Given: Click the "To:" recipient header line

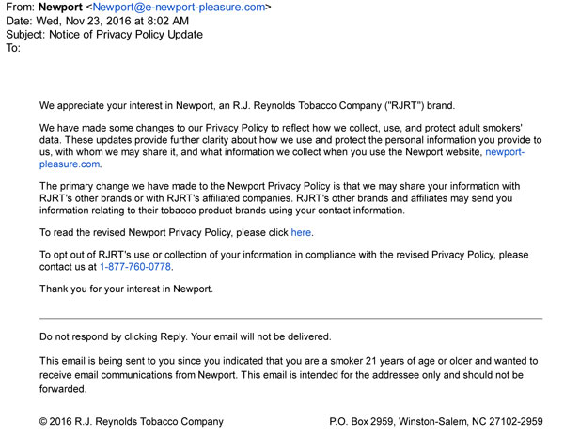Looking at the screenshot, I should [x=13, y=47].
